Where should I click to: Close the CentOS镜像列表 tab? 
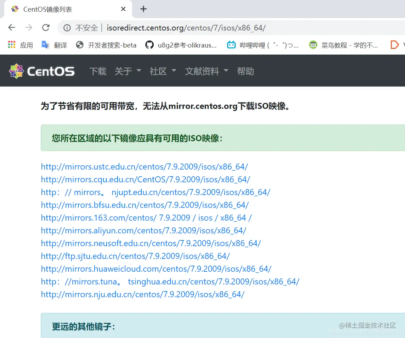pyautogui.click(x=123, y=9)
